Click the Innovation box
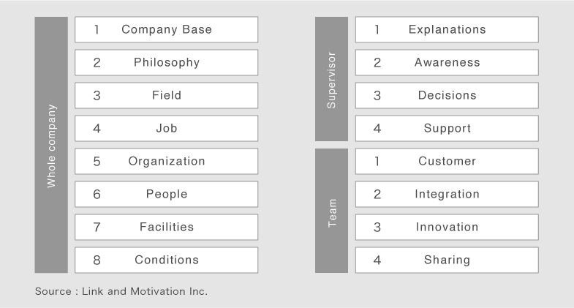Screen dimensions: 574x308 click(x=447, y=228)
